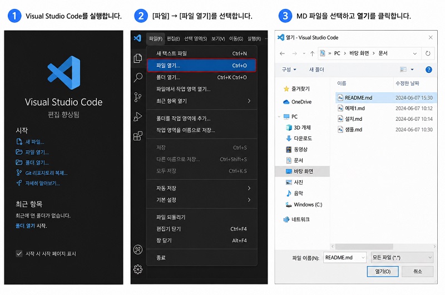
Task: Choose 파일 열기... from the File menu
Action: (x=201, y=65)
